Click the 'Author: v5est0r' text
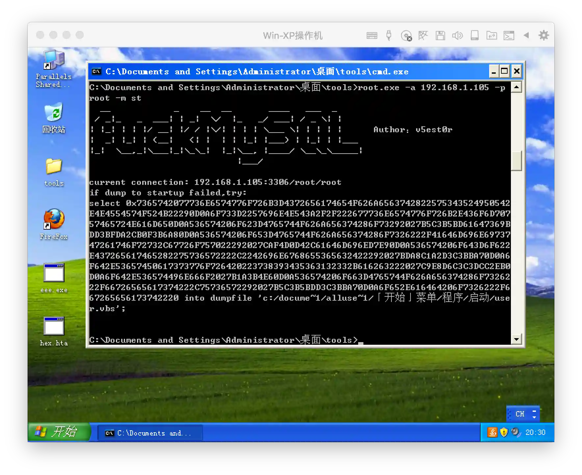 413,130
